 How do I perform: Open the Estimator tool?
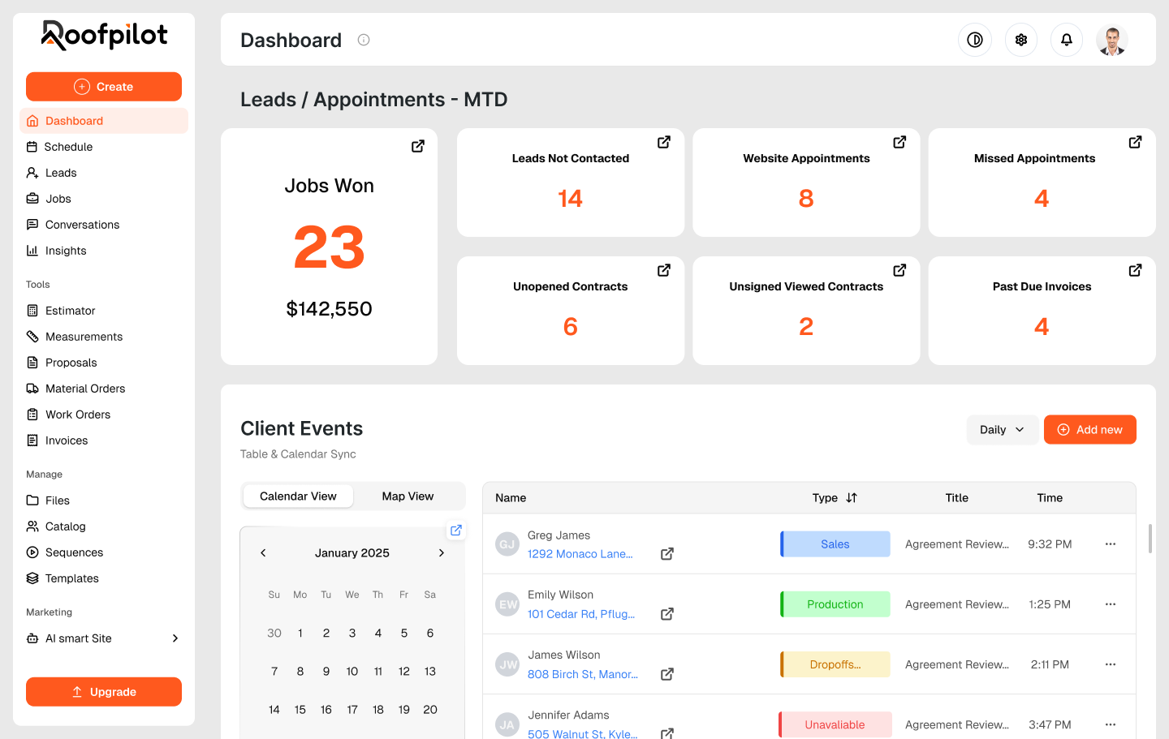(x=104, y=311)
